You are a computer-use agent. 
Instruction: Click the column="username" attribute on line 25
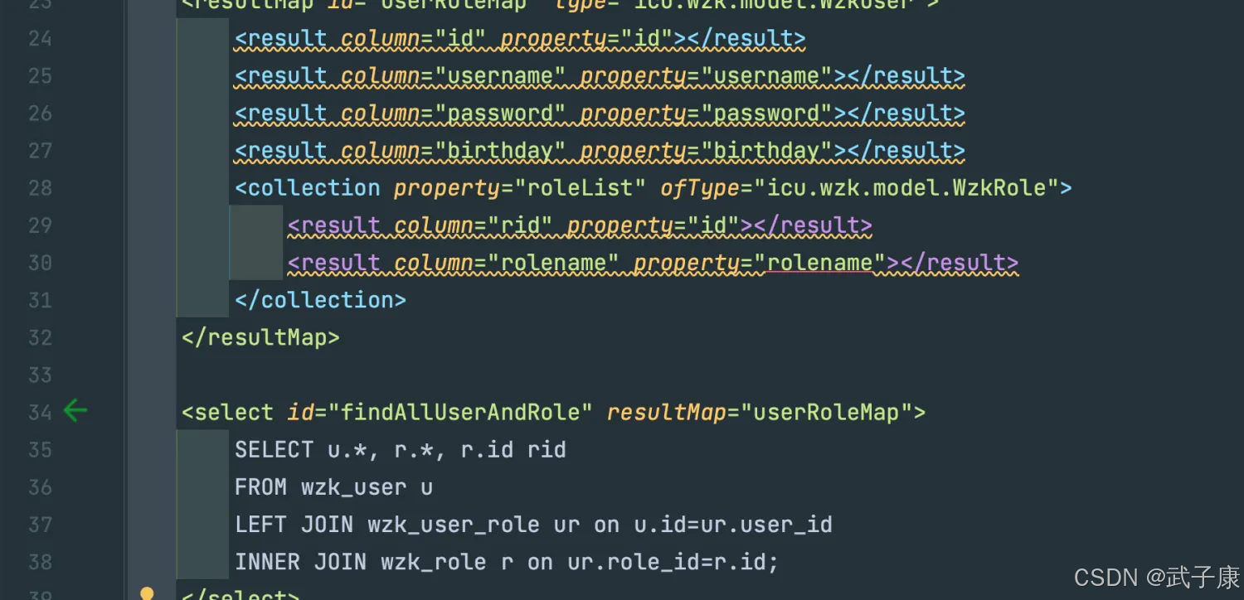tap(454, 76)
